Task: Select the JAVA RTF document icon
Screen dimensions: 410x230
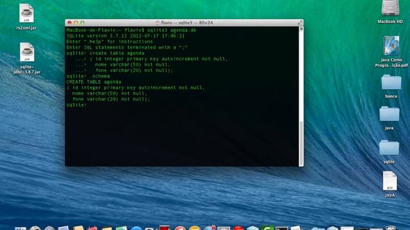Action: point(390,181)
